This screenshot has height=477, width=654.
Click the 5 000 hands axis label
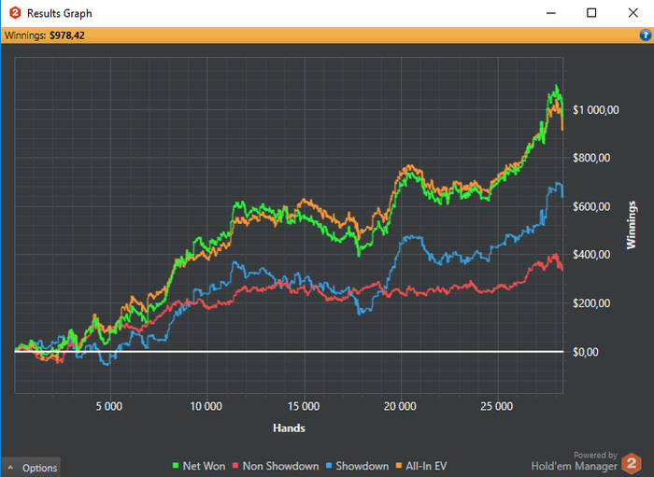[109, 406]
